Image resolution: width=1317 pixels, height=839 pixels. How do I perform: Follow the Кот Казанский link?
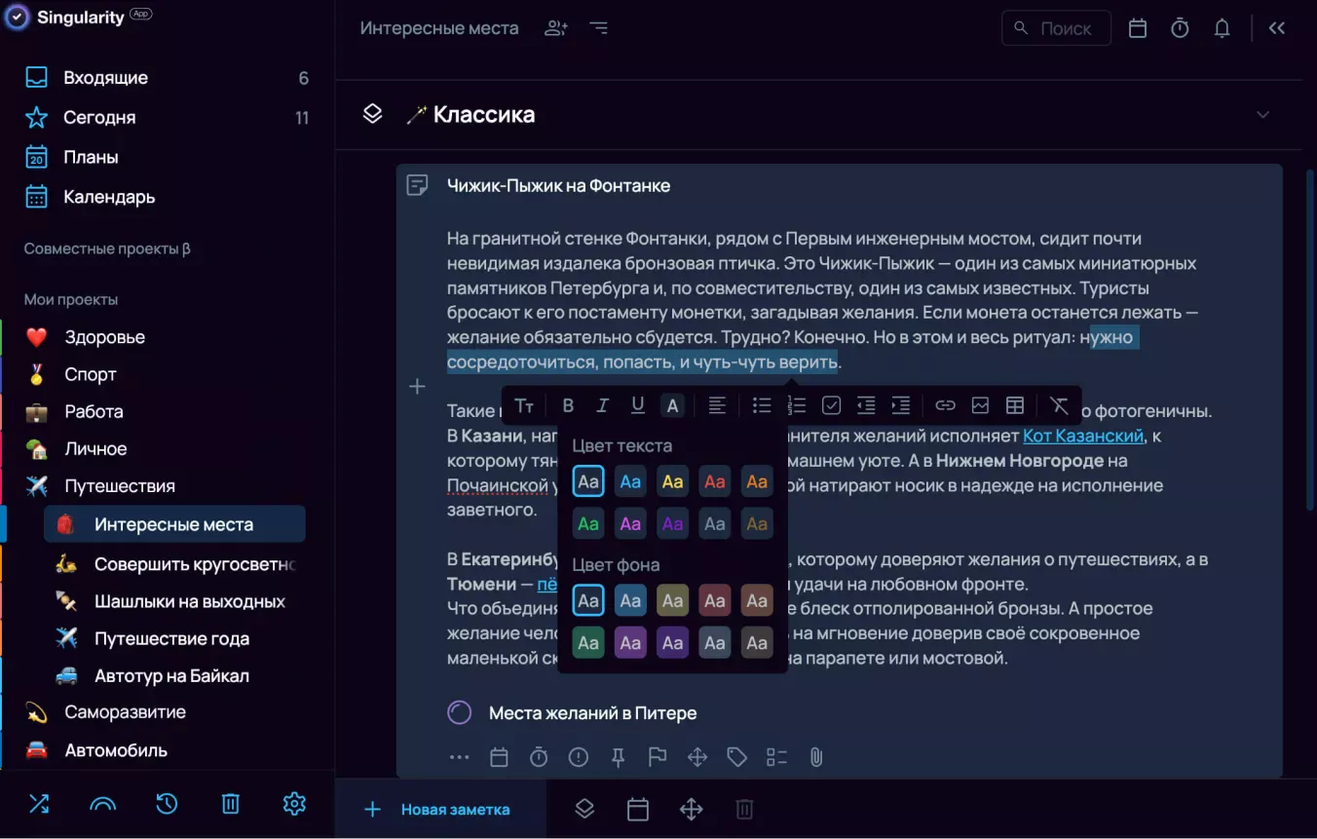pyautogui.click(x=1082, y=436)
